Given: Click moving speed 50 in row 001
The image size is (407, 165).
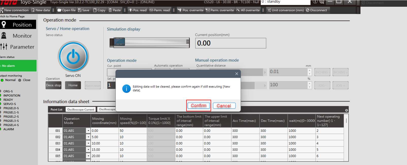Looking at the screenshot, I should point(133,131).
